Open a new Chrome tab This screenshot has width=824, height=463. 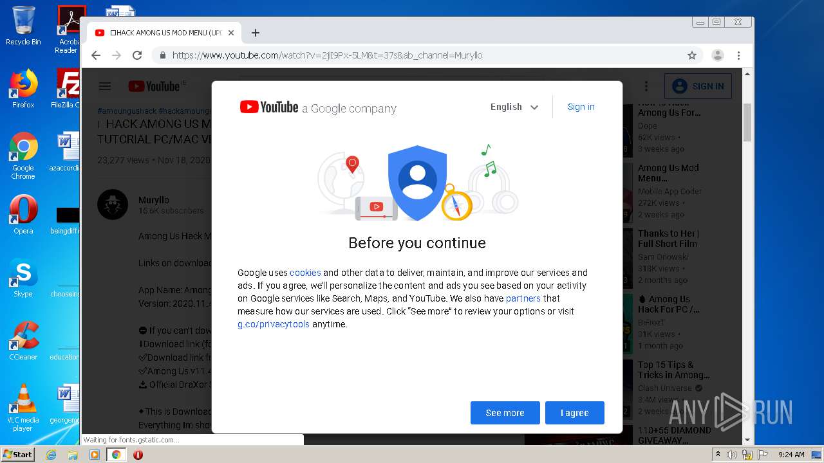tap(256, 33)
